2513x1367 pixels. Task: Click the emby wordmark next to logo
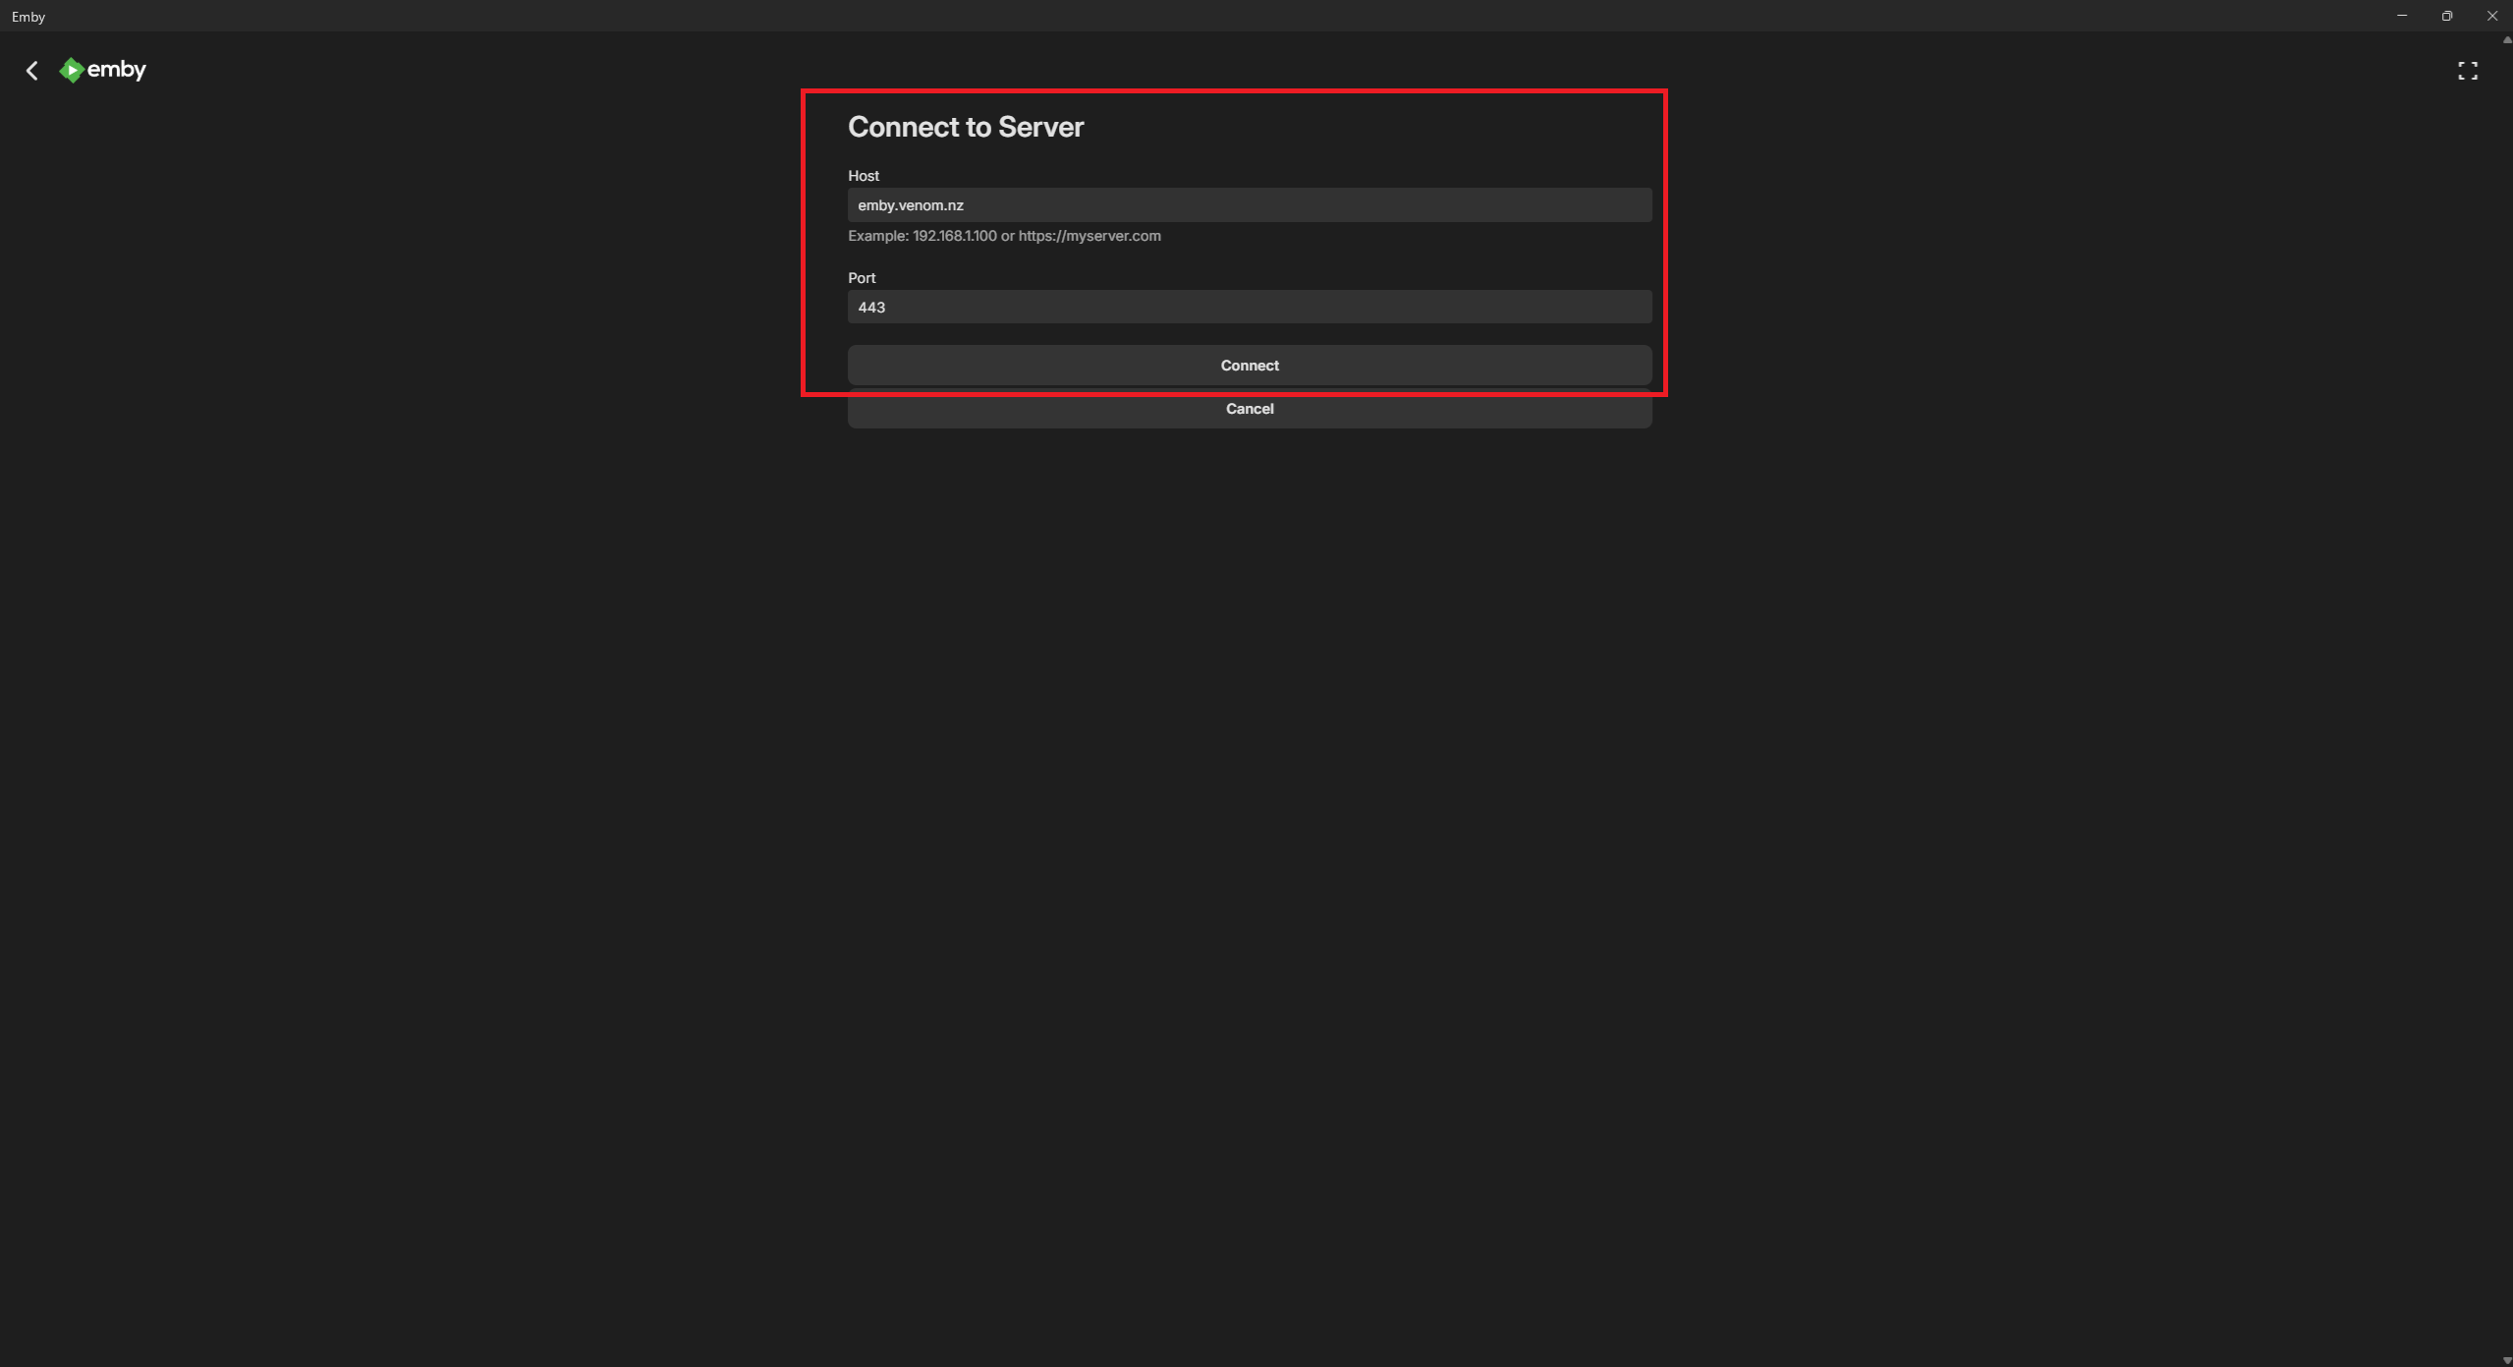coord(117,70)
